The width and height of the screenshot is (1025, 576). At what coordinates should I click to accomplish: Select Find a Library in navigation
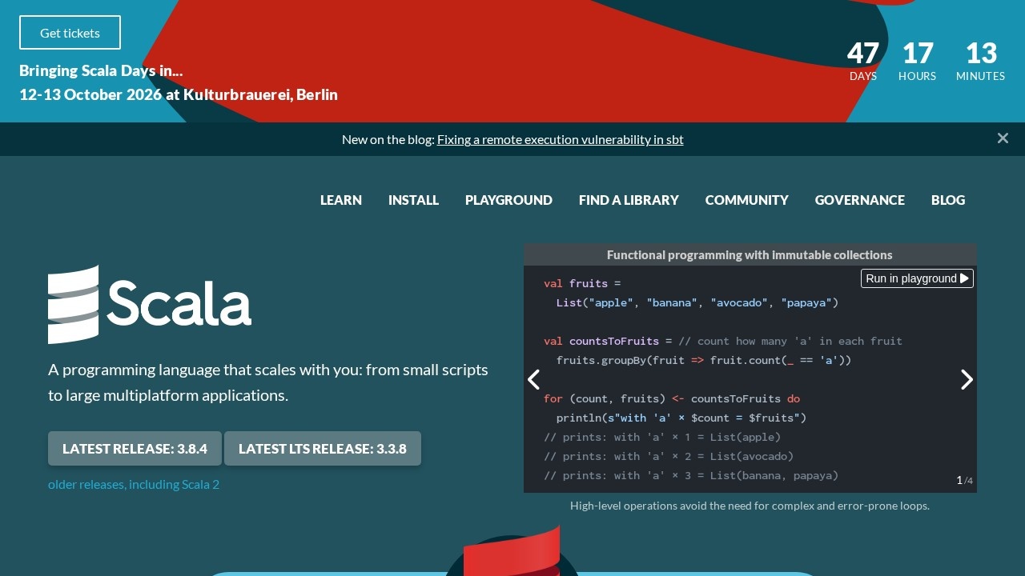[629, 200]
